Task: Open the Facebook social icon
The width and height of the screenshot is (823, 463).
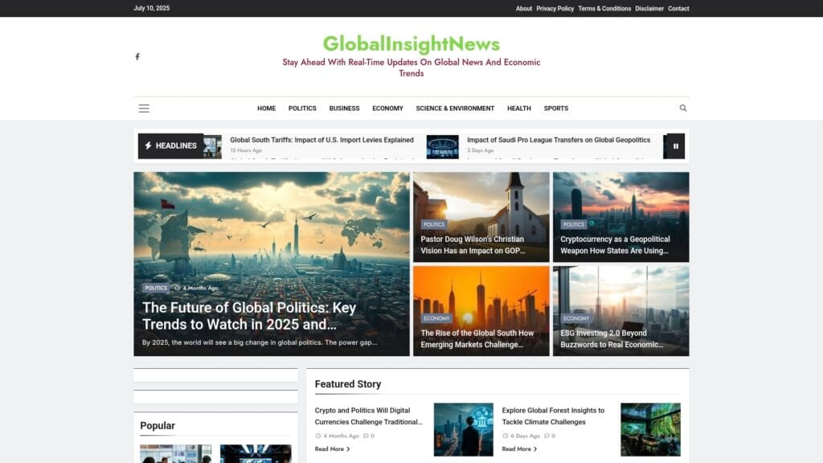Action: click(137, 57)
